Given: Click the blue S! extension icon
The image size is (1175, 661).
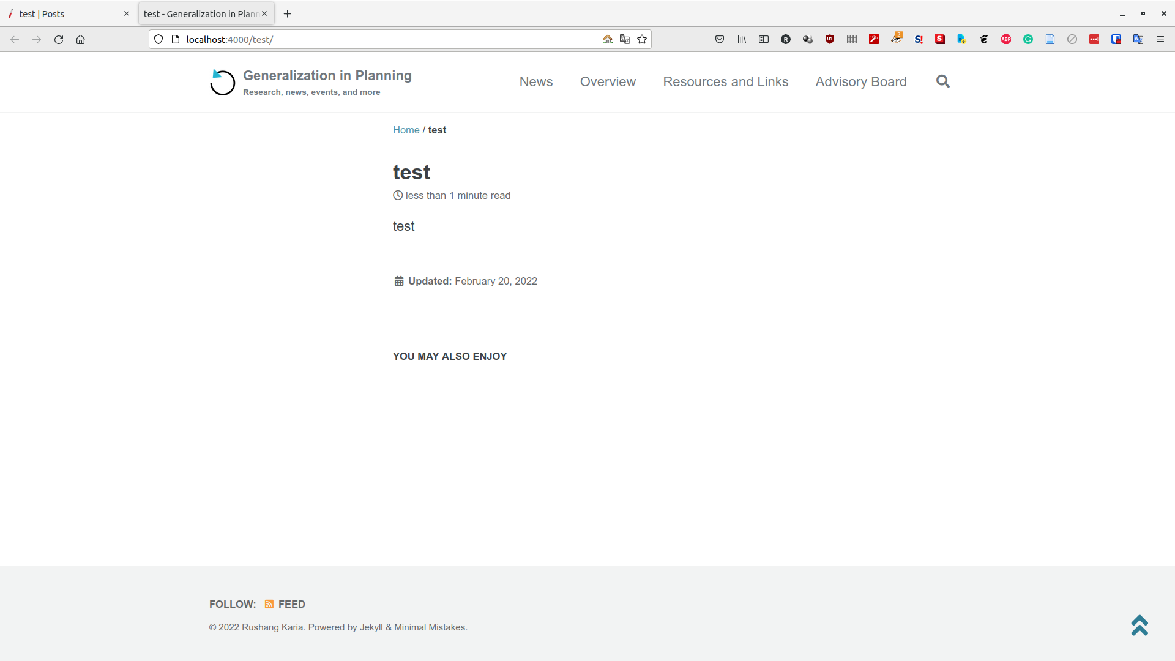Looking at the screenshot, I should tap(919, 39).
